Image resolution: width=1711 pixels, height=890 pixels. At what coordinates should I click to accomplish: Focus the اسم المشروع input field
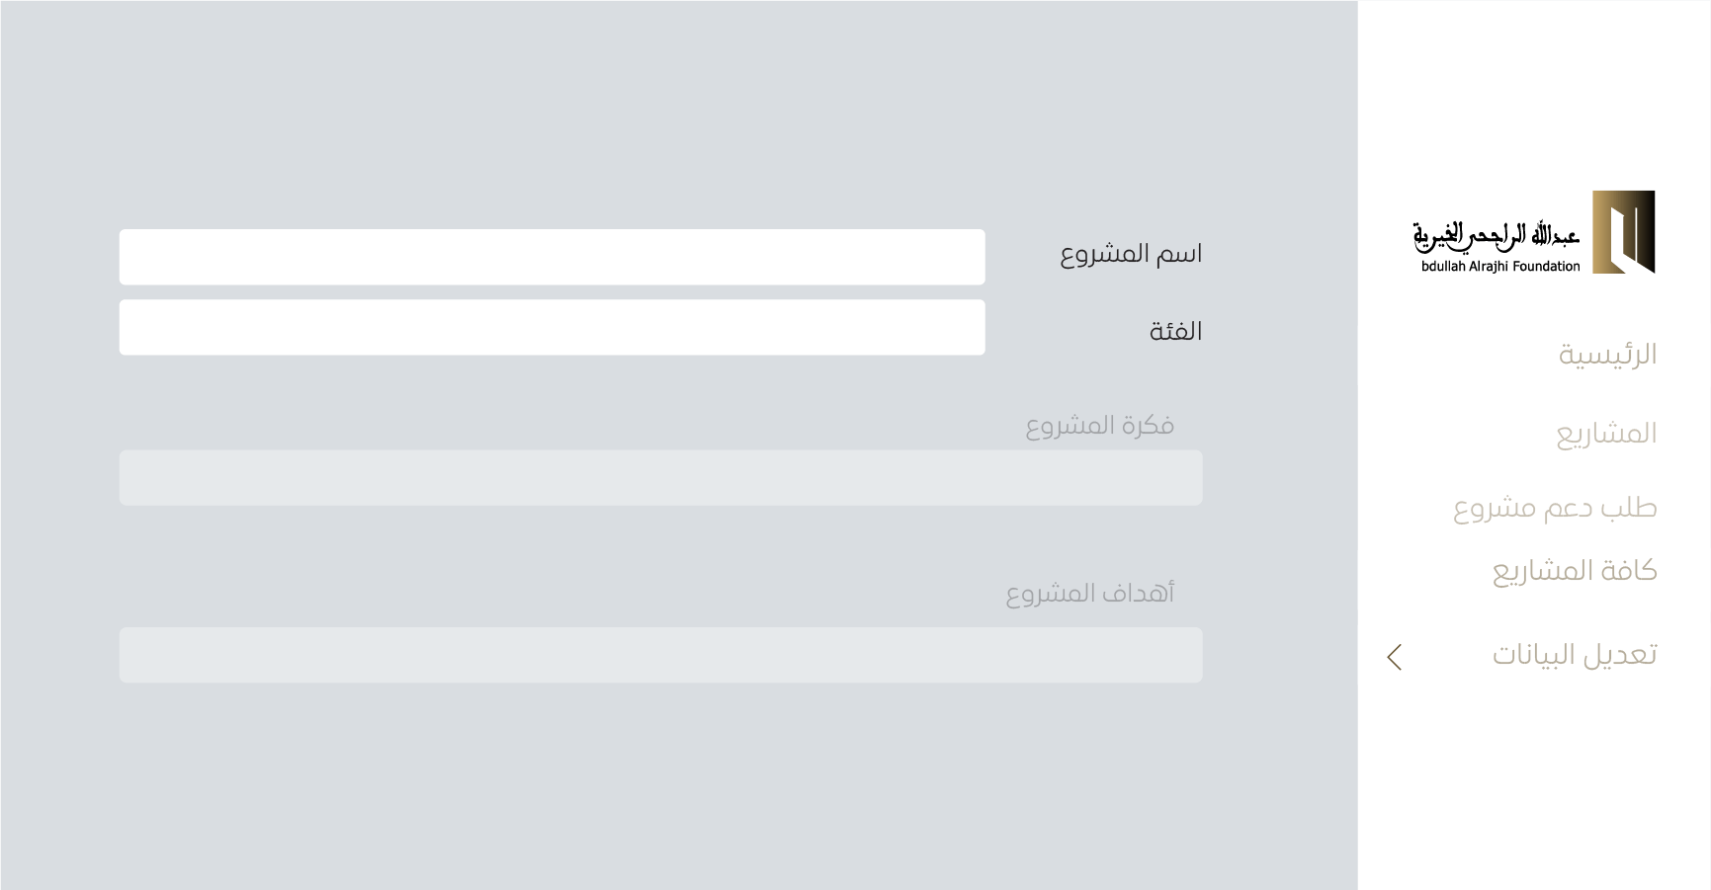(x=553, y=257)
